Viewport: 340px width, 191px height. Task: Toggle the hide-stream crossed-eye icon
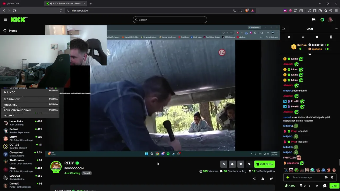click(271, 179)
